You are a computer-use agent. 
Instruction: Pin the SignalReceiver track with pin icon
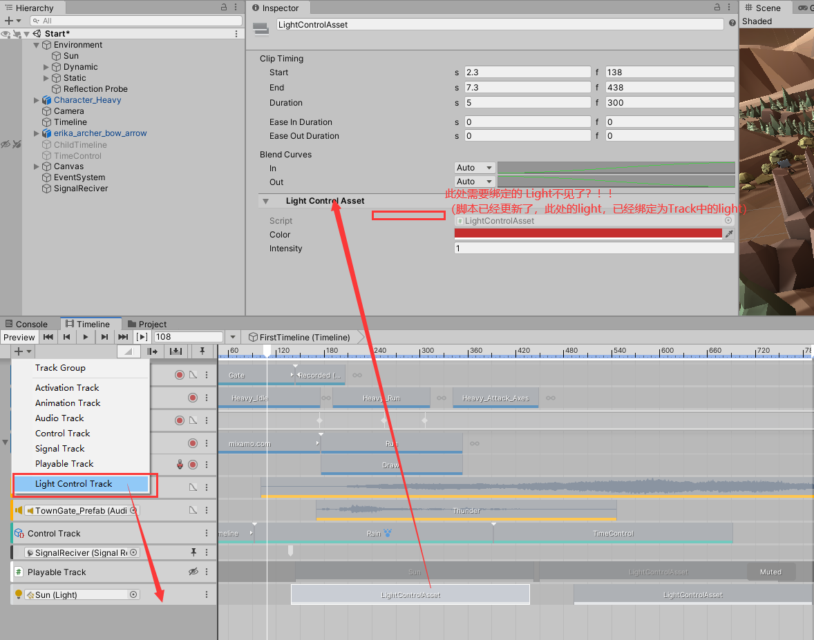[x=194, y=552]
